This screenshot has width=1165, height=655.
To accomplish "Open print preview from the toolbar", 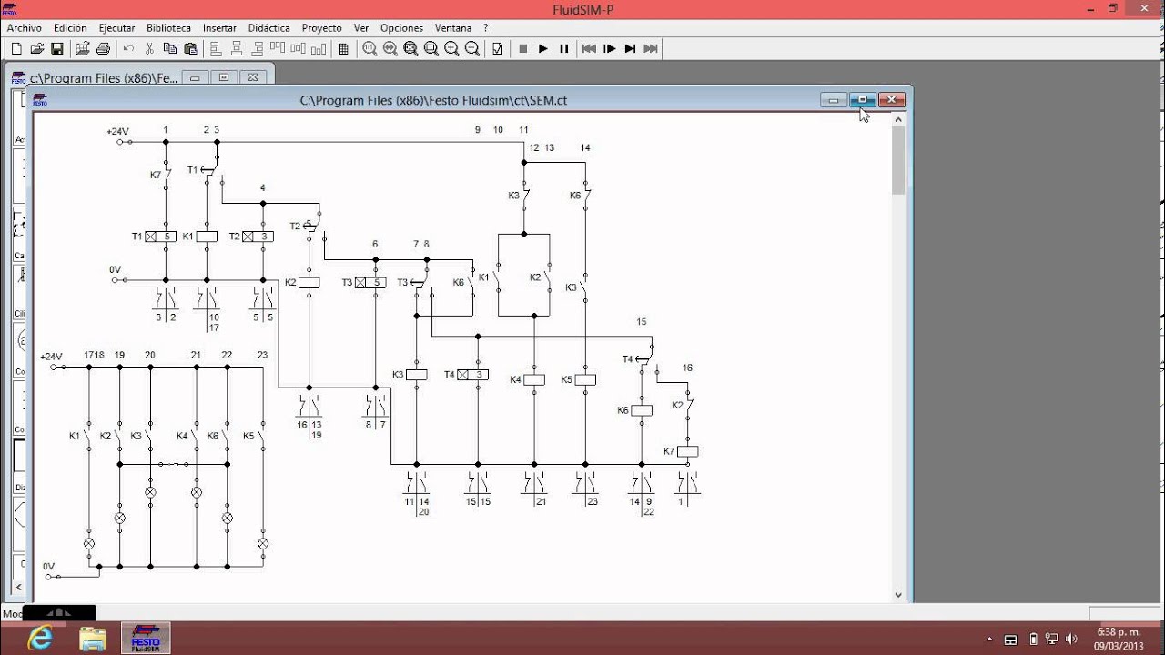I will coord(82,49).
